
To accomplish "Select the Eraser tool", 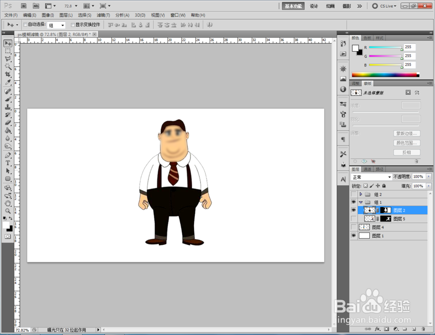I will pos(8,123).
